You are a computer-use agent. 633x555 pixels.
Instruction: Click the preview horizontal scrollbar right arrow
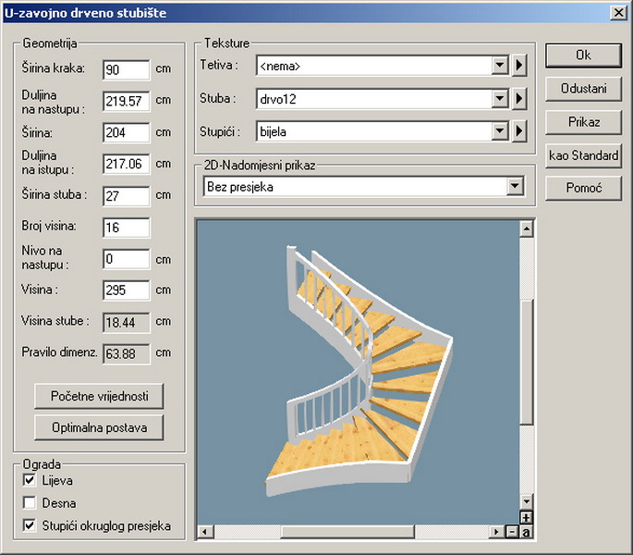(x=497, y=532)
